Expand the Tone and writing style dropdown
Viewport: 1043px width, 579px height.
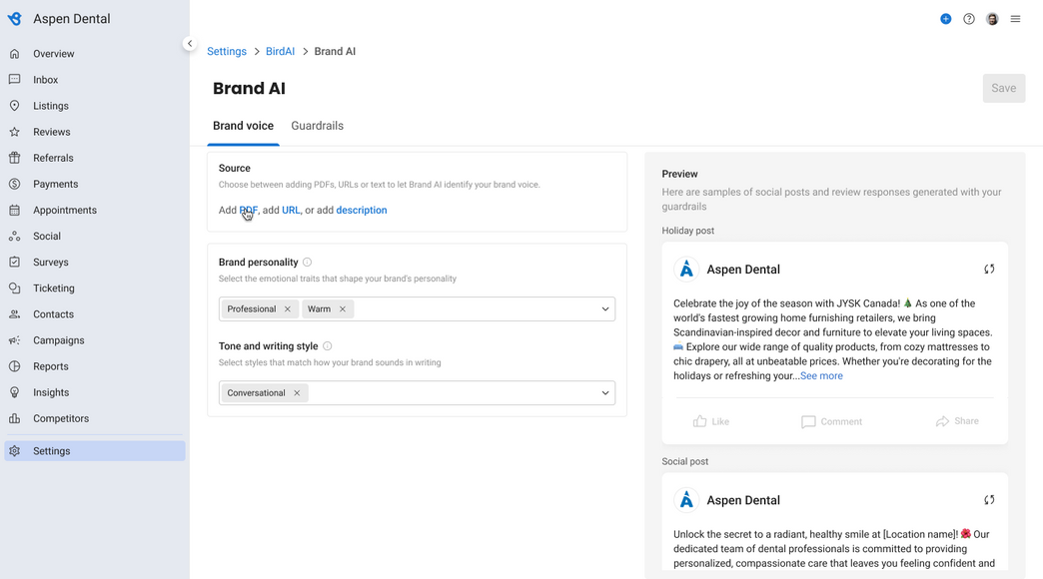[x=605, y=393]
